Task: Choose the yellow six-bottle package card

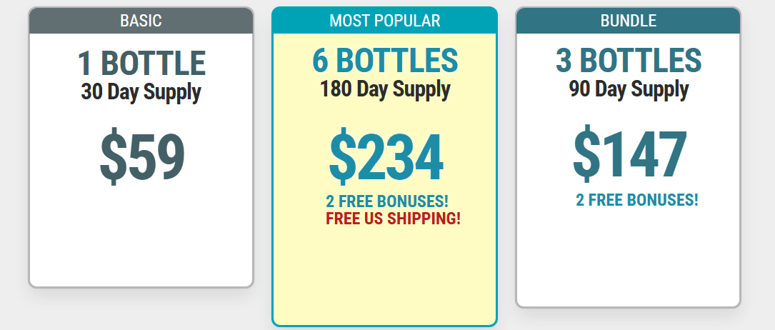Action: click(384, 166)
